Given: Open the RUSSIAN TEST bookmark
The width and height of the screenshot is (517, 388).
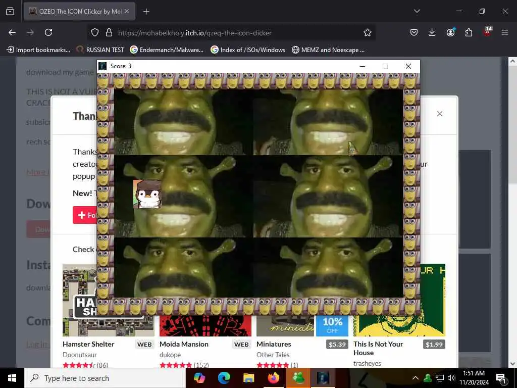Looking at the screenshot, I should coord(100,50).
